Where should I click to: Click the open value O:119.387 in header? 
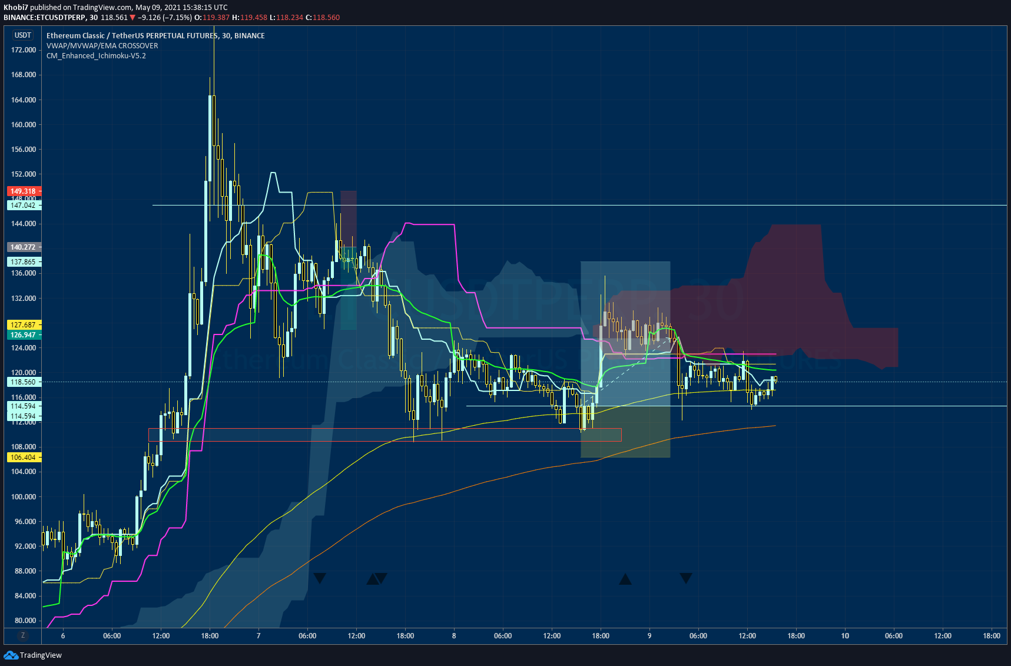click(x=212, y=17)
